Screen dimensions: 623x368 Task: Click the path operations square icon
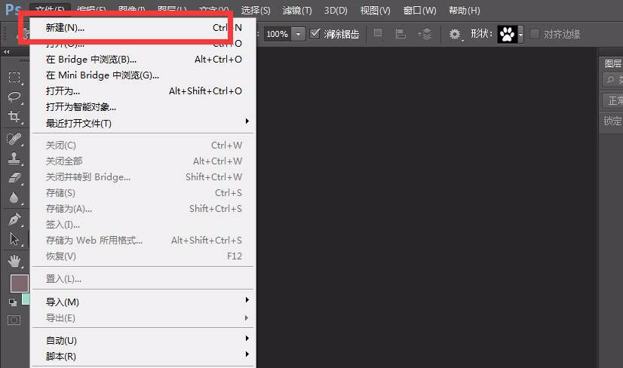coord(379,33)
